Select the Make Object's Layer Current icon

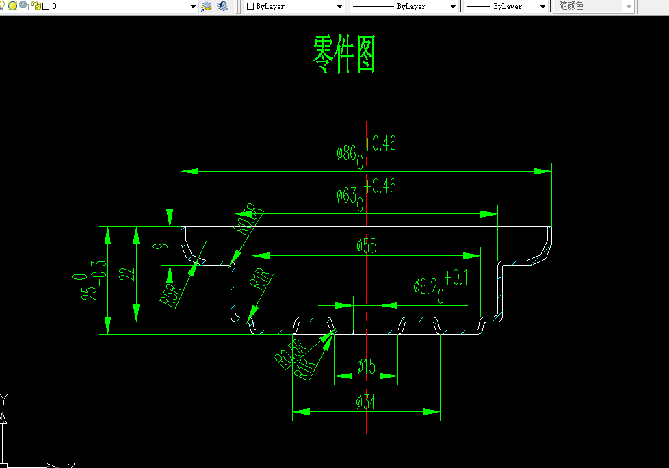click(206, 6)
